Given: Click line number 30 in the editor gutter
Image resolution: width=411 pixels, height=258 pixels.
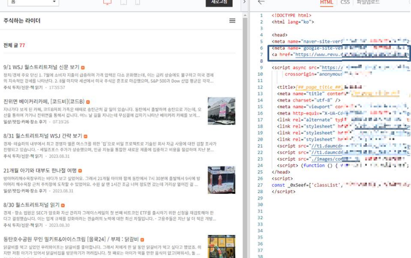Looking at the screenshot, I should 260,205.
